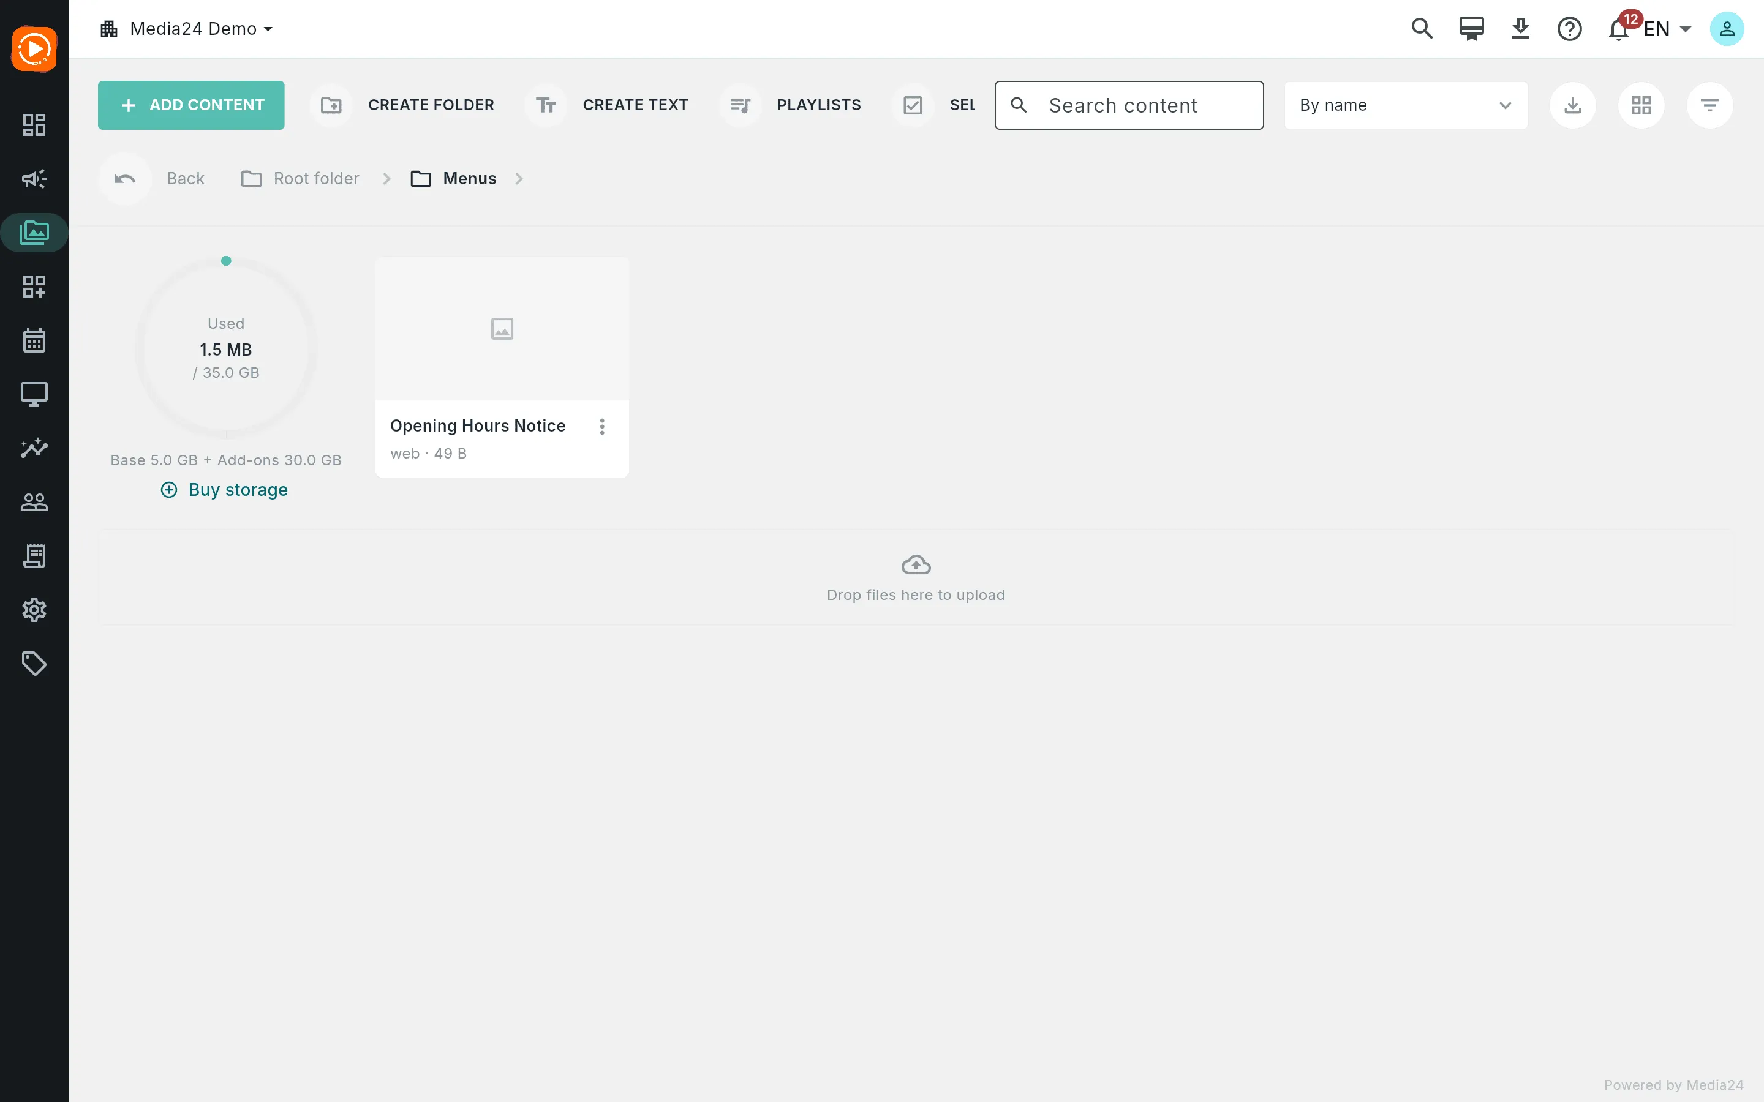Click the CREATE FOLDER label
Image resolution: width=1764 pixels, height=1102 pixels.
[432, 106]
